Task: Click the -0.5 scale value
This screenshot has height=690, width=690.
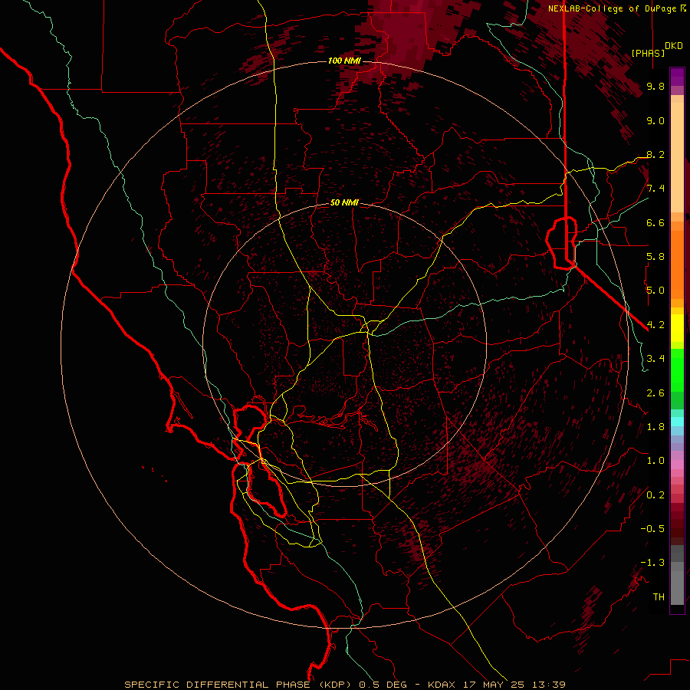Action: (x=652, y=529)
